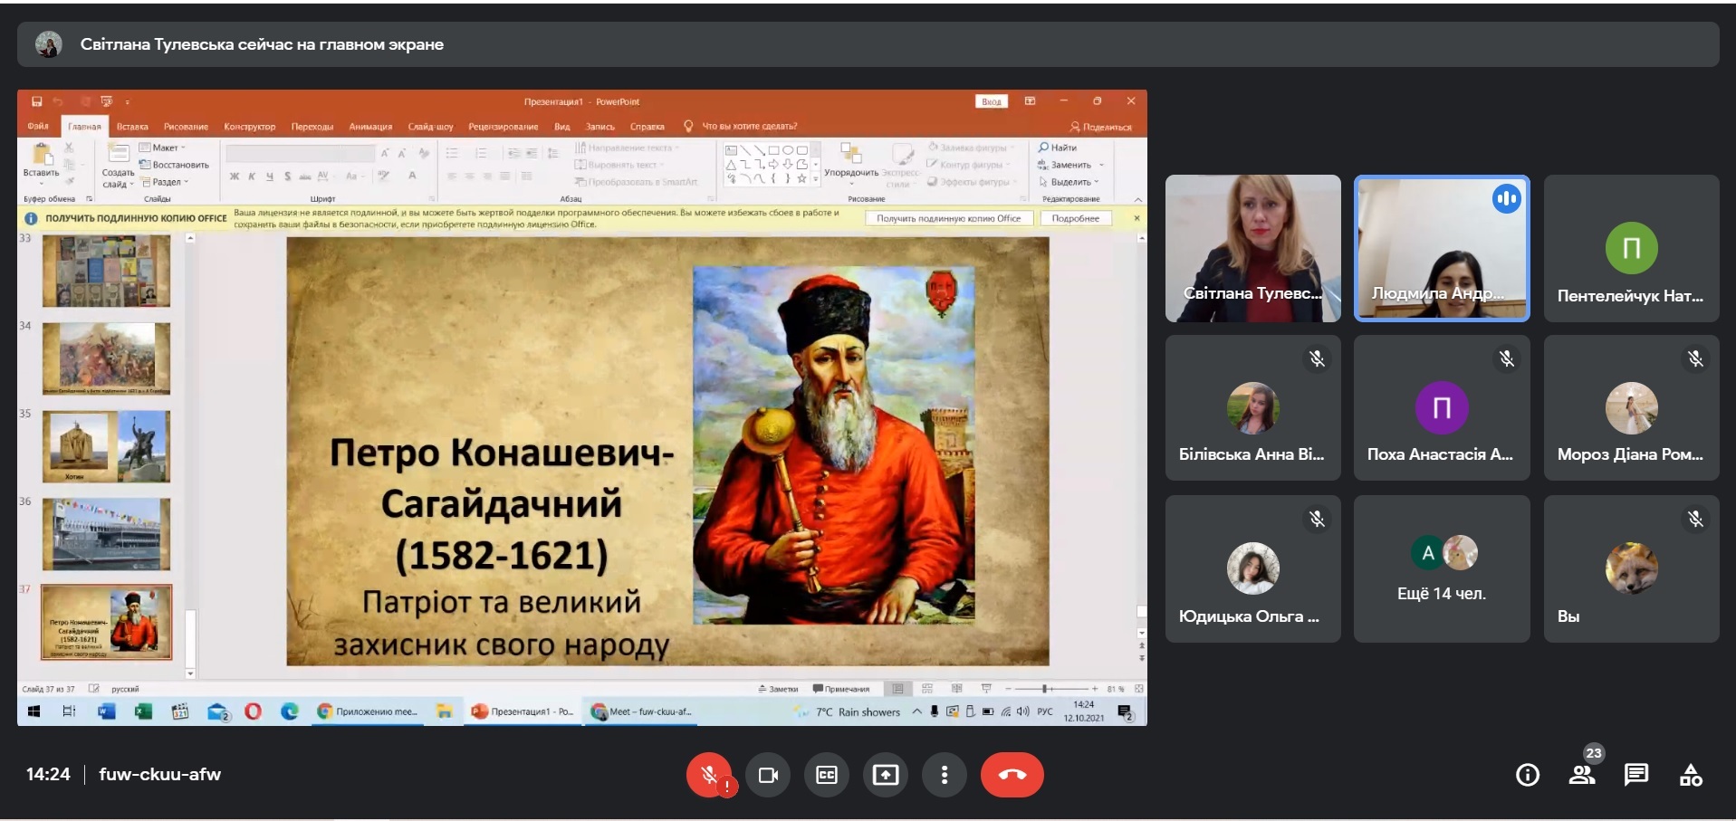Click the Что вы хотите сделать search field
The width and height of the screenshot is (1736, 821).
[x=750, y=127]
